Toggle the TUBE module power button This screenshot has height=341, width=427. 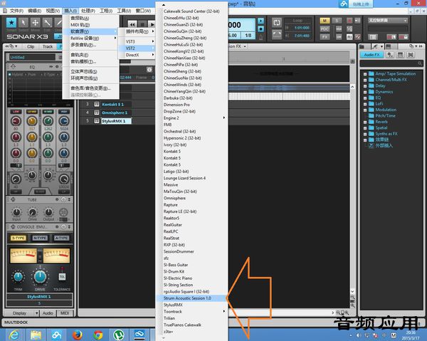(x=63, y=199)
